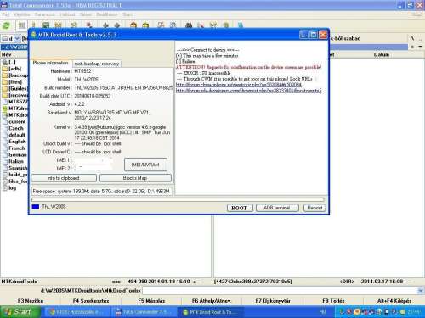Click the F6 Áthely/Átnev function button
This screenshot has width=425, height=318.
click(x=212, y=301)
